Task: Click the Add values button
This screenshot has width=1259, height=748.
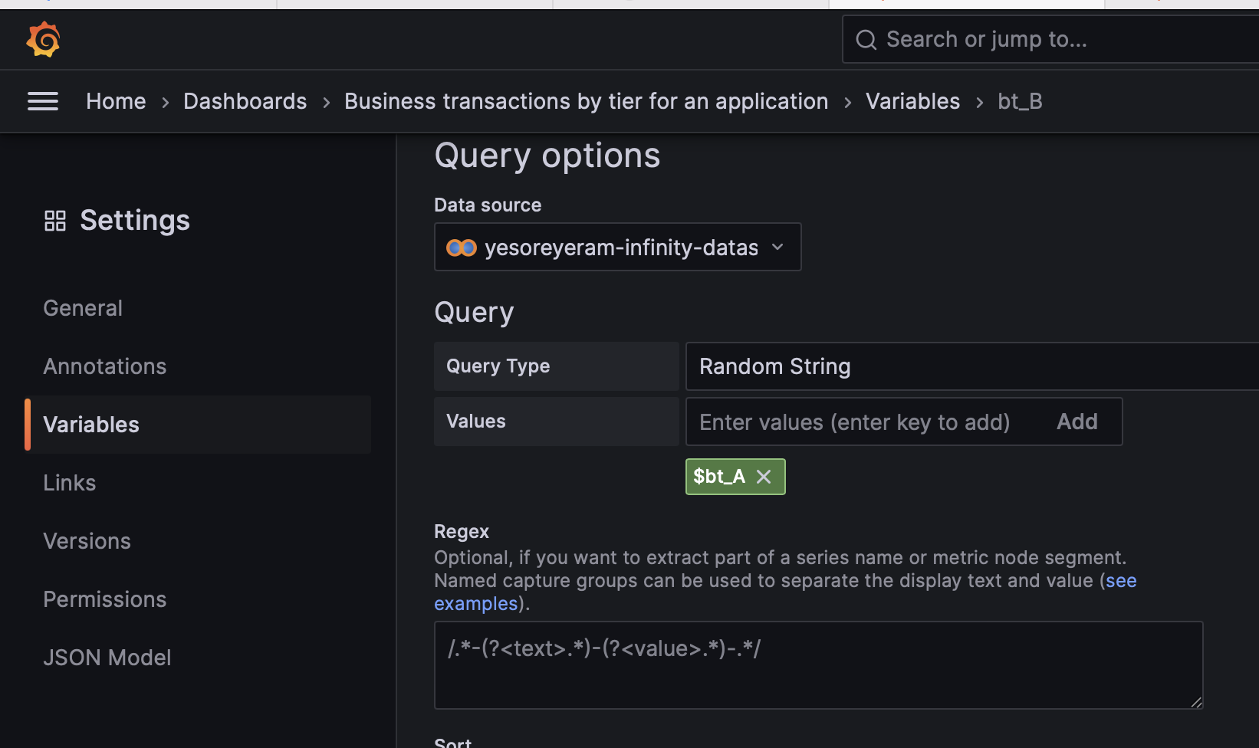Action: [x=1077, y=422]
